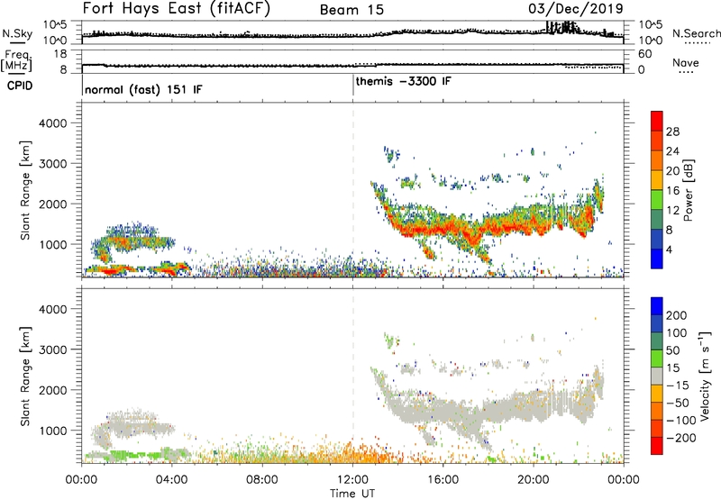The image size is (721, 499).
Task: Click the 'CPID' row label
Action: point(20,86)
